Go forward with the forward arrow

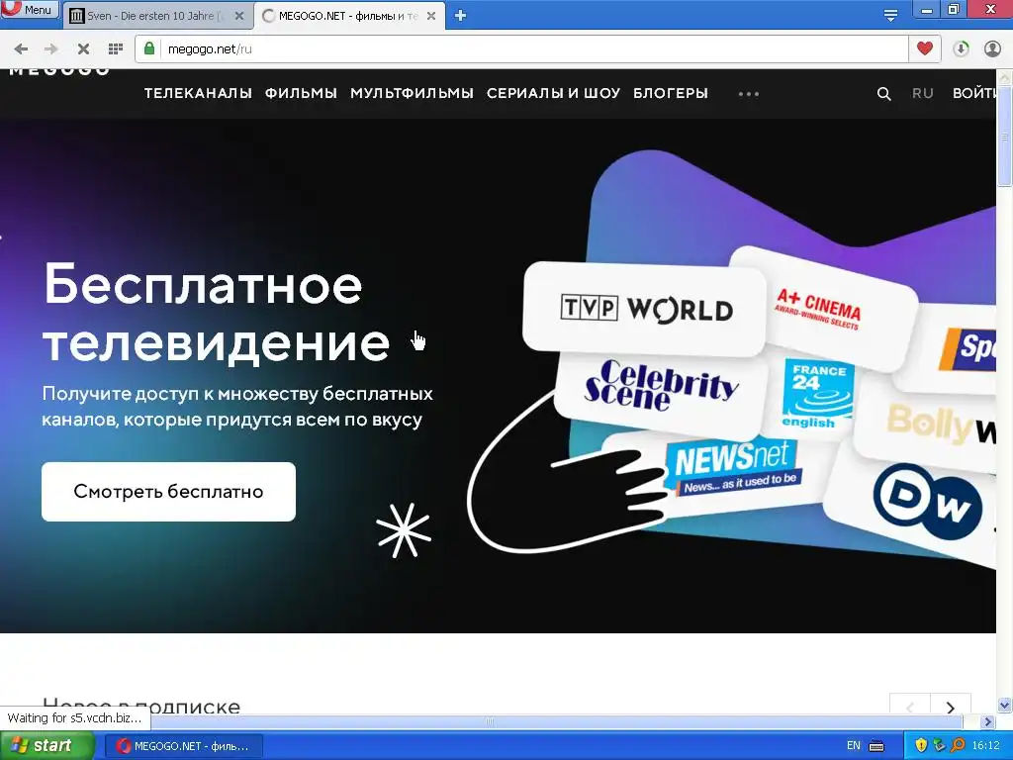tap(51, 48)
